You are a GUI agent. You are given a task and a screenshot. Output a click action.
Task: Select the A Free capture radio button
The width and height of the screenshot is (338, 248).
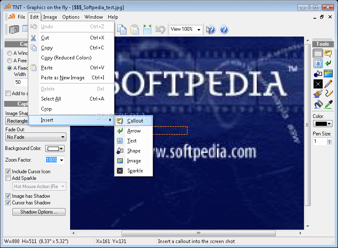[9, 61]
